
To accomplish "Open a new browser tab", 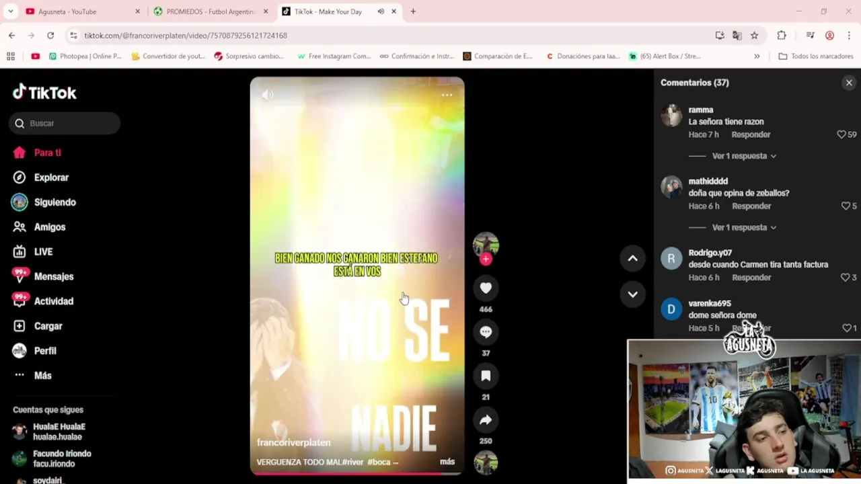I will tap(413, 11).
